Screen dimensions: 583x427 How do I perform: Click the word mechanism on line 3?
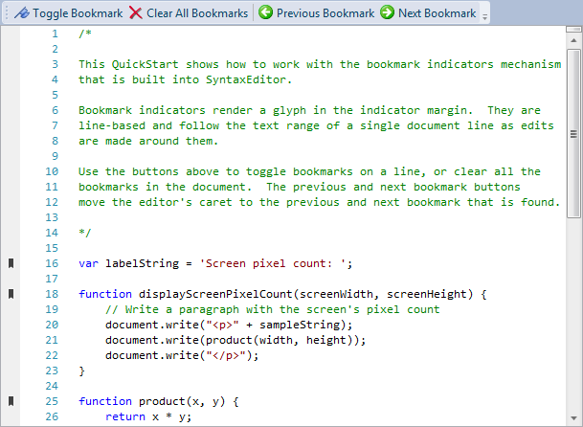tap(530, 64)
